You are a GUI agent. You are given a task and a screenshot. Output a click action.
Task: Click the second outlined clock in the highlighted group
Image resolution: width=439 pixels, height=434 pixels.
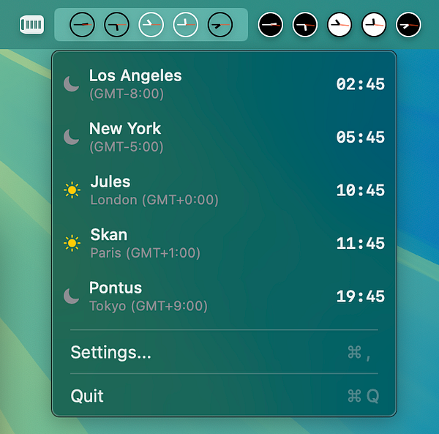coord(116,25)
